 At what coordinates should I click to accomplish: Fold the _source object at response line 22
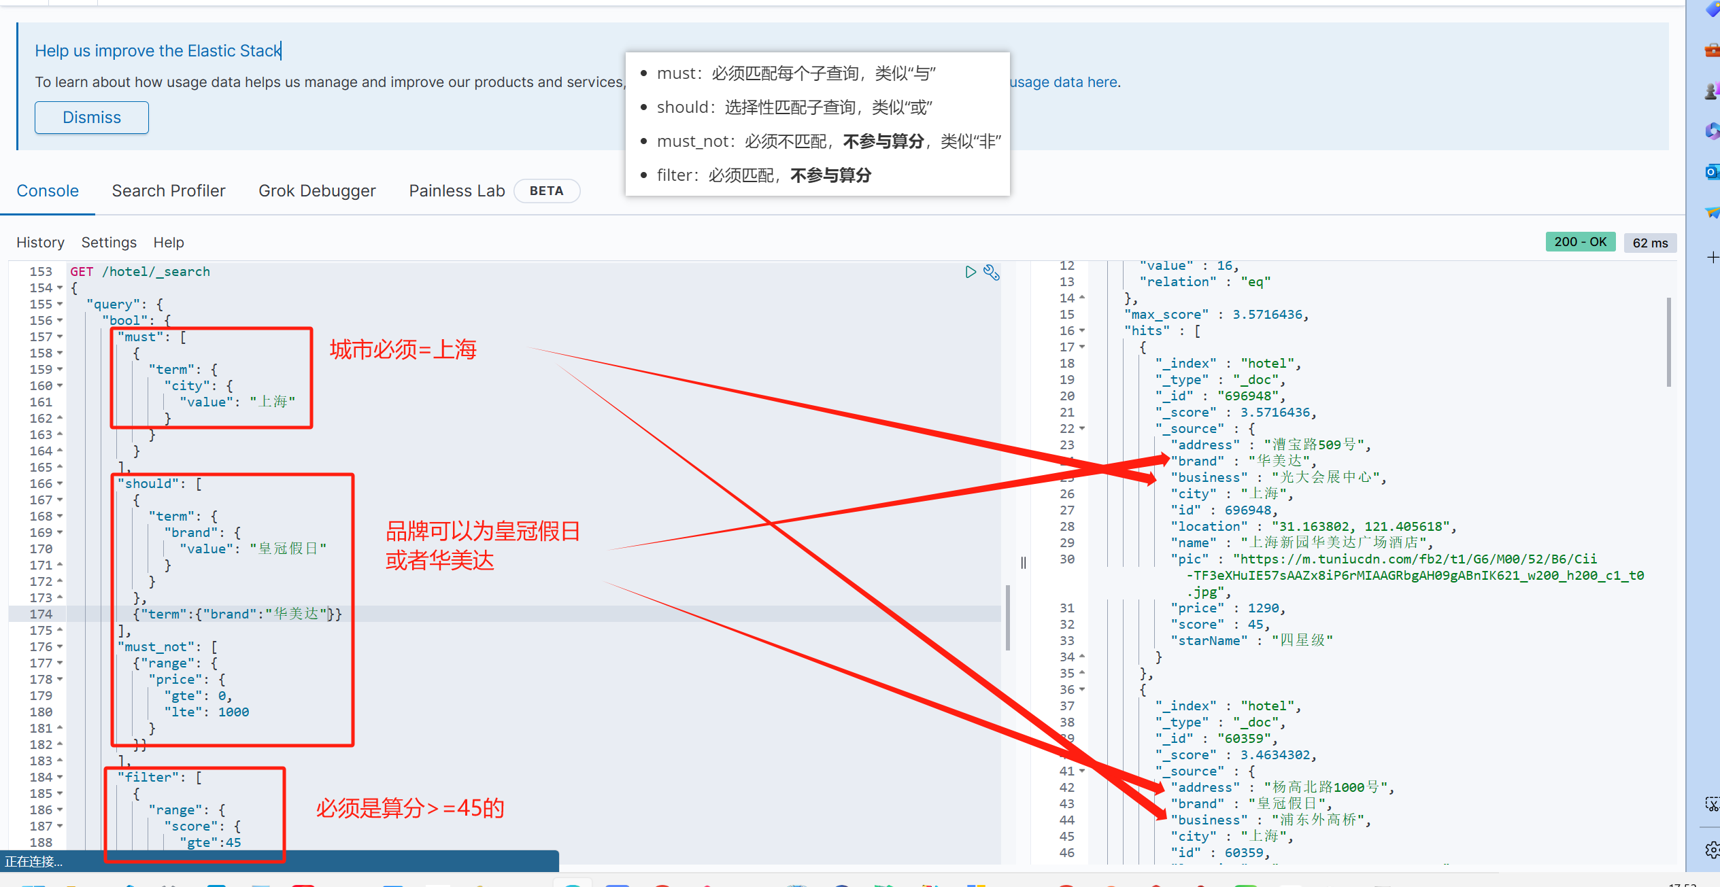click(x=1082, y=429)
